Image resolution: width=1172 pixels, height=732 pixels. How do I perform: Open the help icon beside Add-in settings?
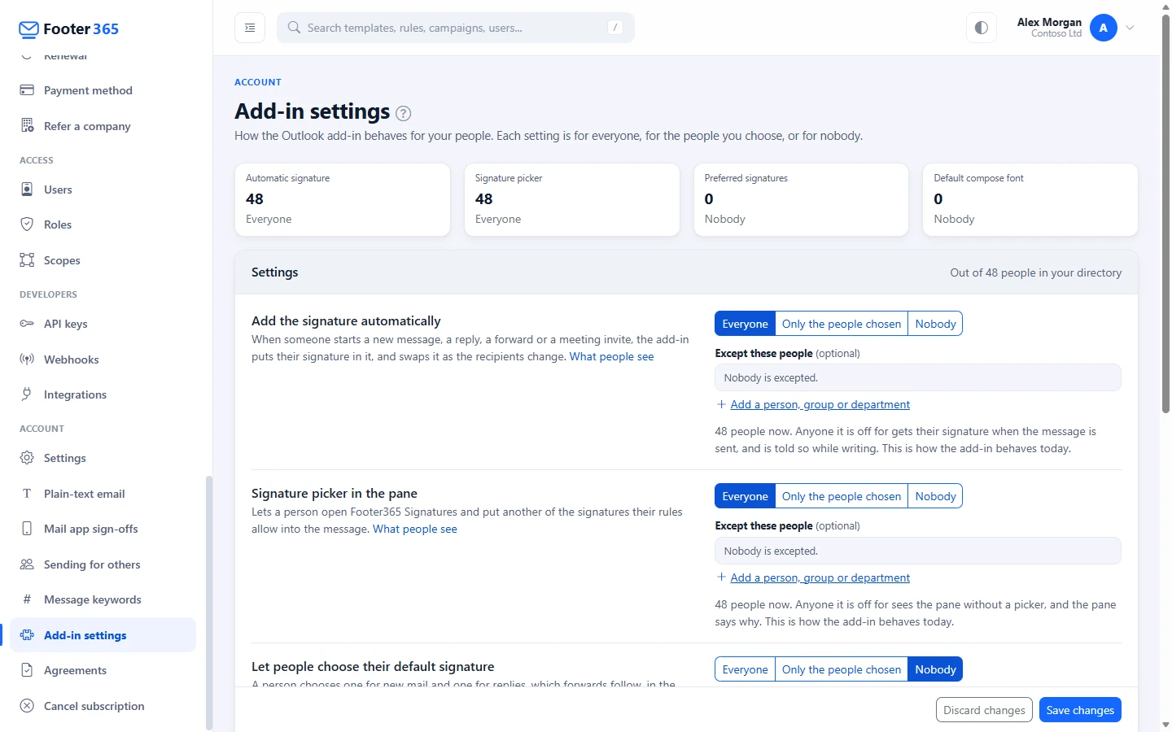tap(403, 113)
